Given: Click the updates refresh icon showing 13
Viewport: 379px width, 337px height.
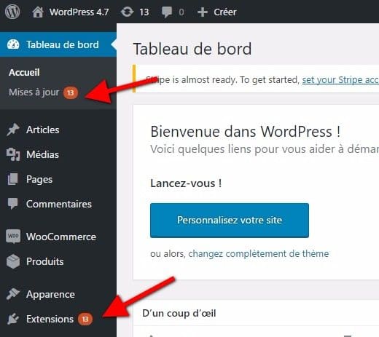Looking at the screenshot, I should click(x=128, y=12).
